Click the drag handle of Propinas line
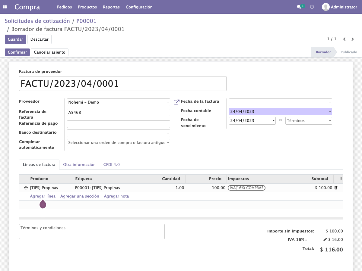This screenshot has width=362, height=271. (26, 188)
